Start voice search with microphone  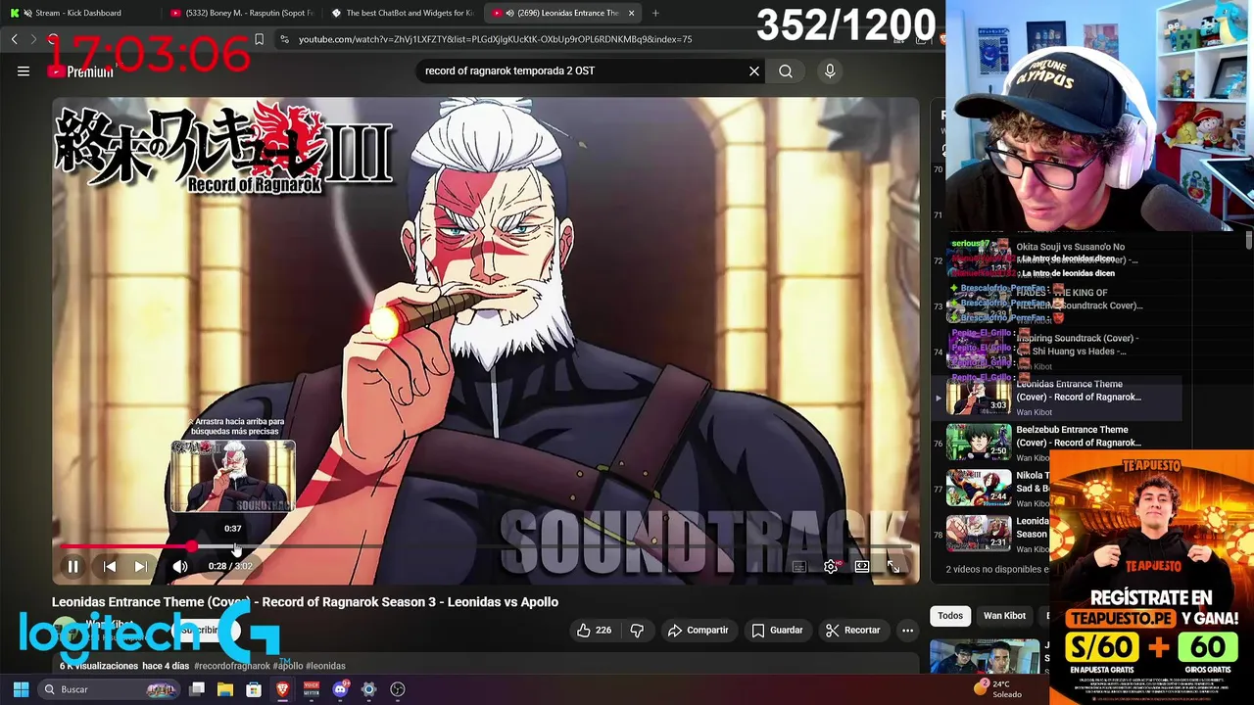click(830, 70)
